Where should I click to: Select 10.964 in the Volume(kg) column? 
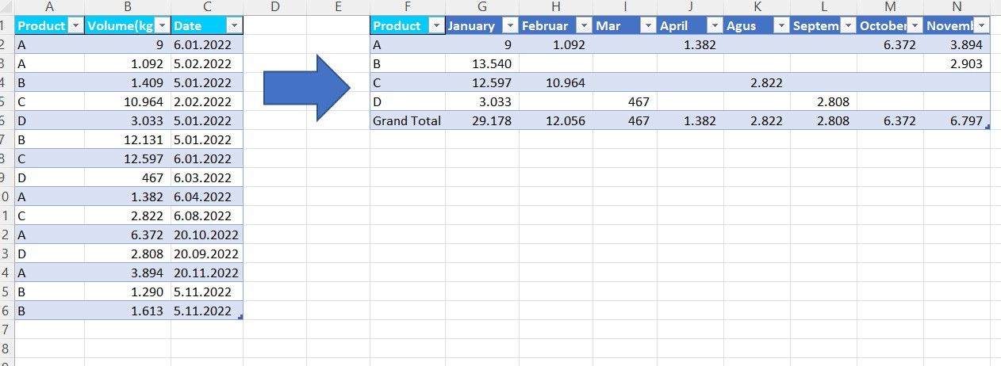pos(128,102)
